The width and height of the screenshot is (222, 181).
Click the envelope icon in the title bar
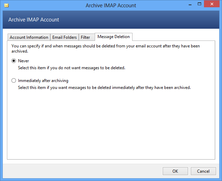click(6, 6)
